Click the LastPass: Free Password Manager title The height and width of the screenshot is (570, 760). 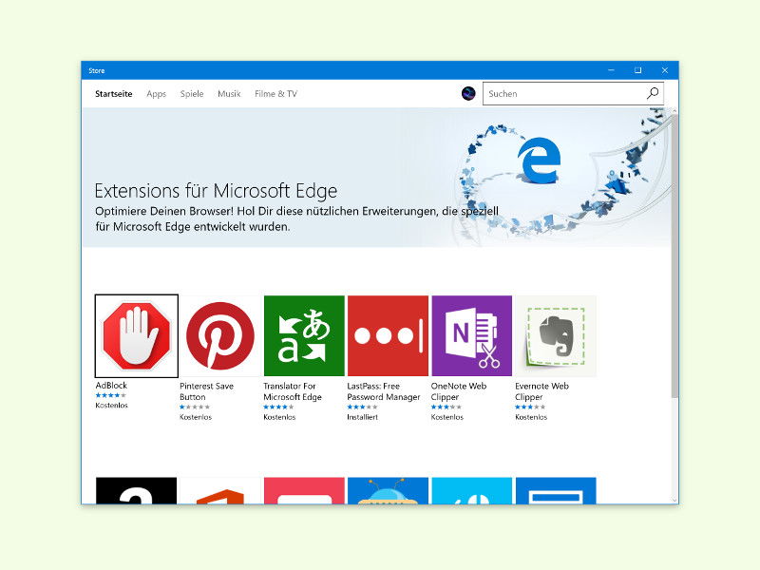tap(384, 391)
